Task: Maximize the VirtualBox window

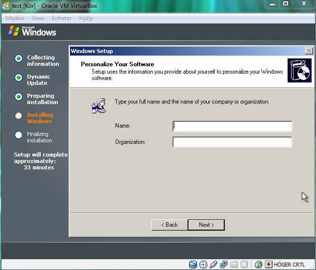Action: coord(286,4)
